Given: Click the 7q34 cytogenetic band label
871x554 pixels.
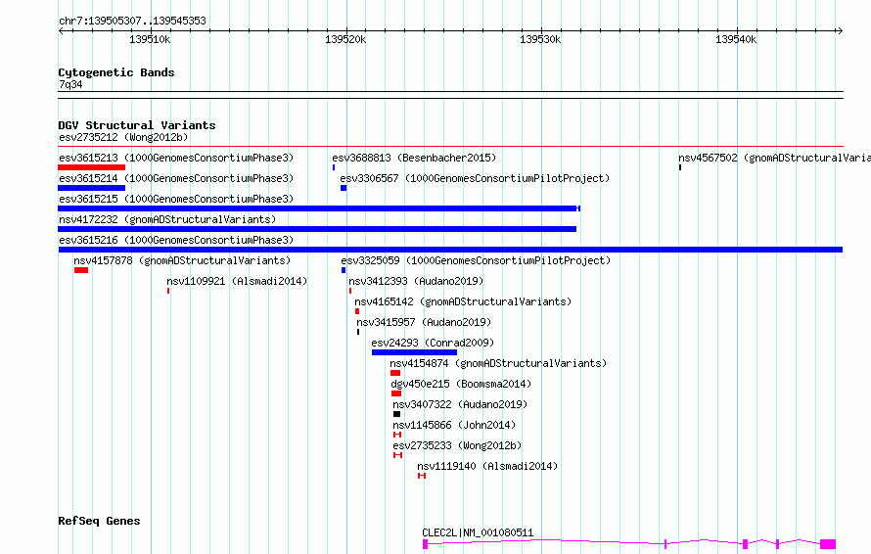Looking at the screenshot, I should pyautogui.click(x=70, y=84).
